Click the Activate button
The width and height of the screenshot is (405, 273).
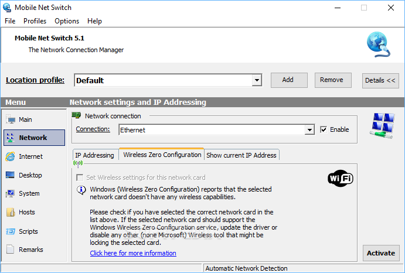pyautogui.click(x=381, y=253)
